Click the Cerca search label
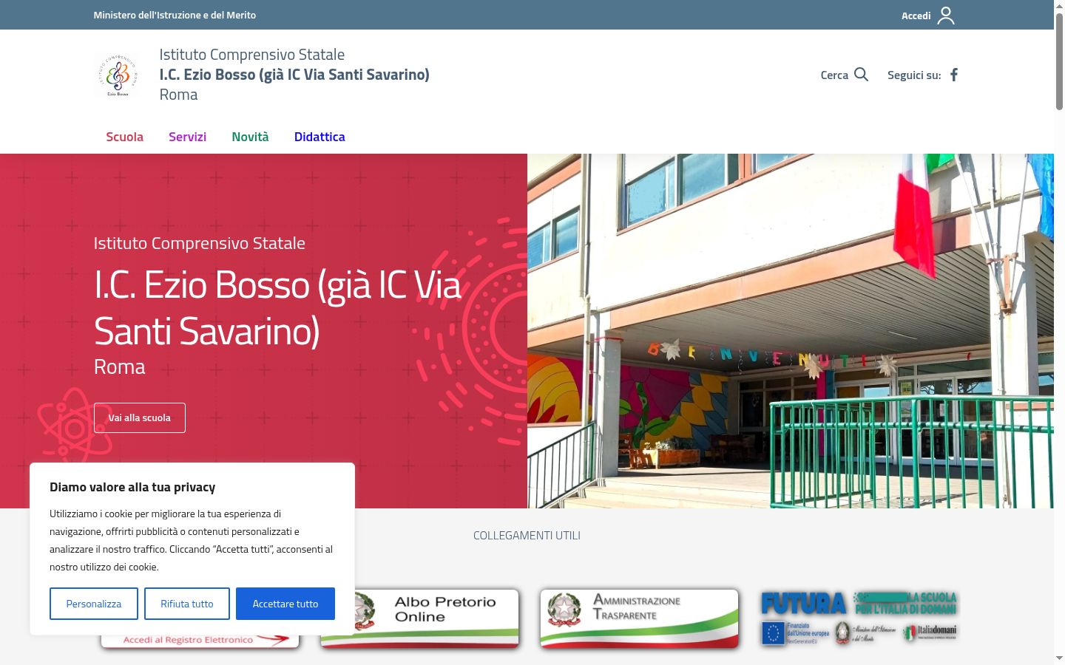 point(834,75)
